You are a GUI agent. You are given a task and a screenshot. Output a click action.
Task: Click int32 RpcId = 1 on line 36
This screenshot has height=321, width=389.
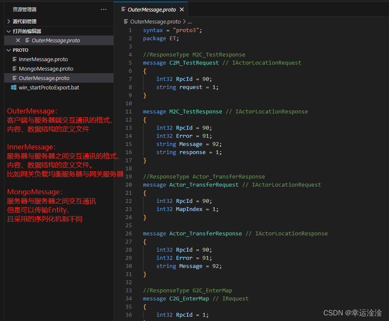[x=183, y=315]
